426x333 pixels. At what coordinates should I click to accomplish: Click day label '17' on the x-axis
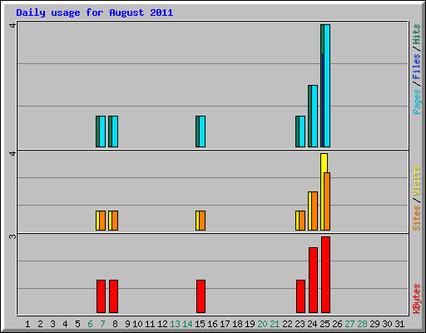(x=225, y=324)
